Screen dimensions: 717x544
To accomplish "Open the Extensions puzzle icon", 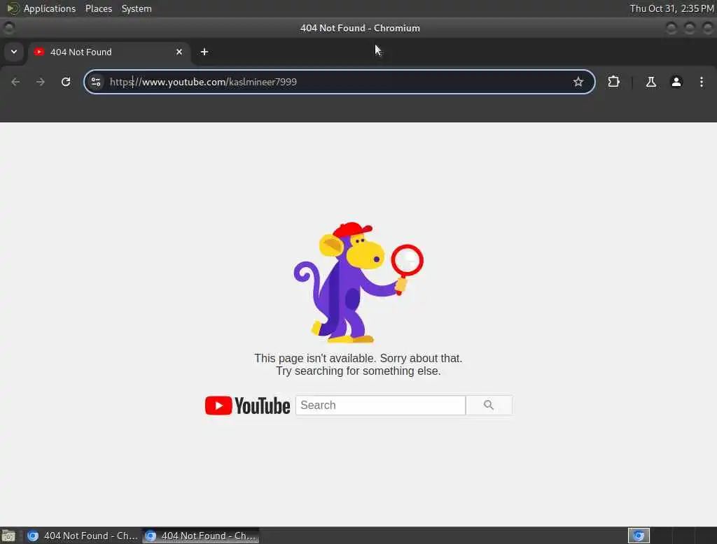I will [x=613, y=83].
